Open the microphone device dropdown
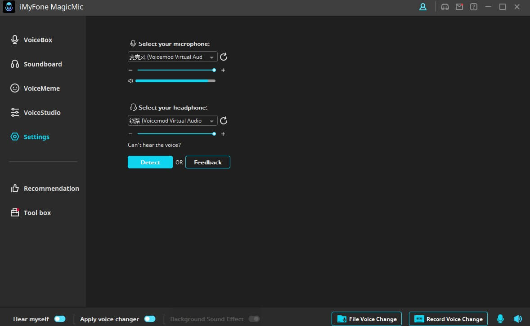 (x=172, y=57)
